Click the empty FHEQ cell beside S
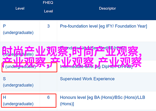The image size is (156, 111). pyautogui.click(x=48, y=82)
